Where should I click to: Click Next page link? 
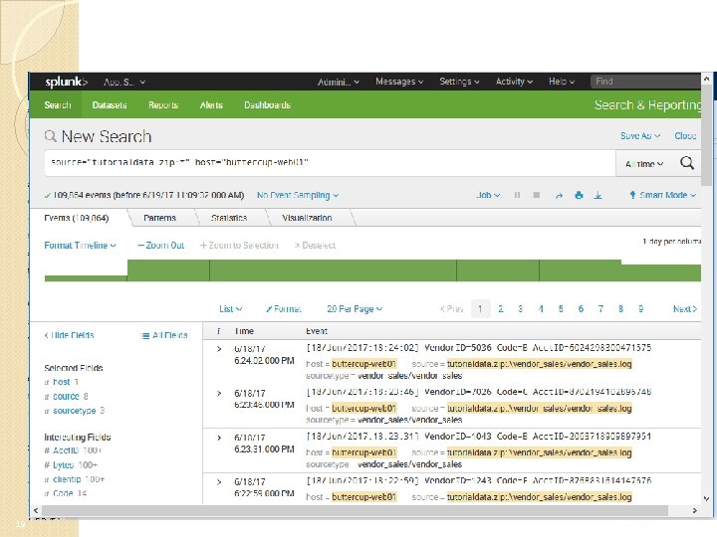685,309
